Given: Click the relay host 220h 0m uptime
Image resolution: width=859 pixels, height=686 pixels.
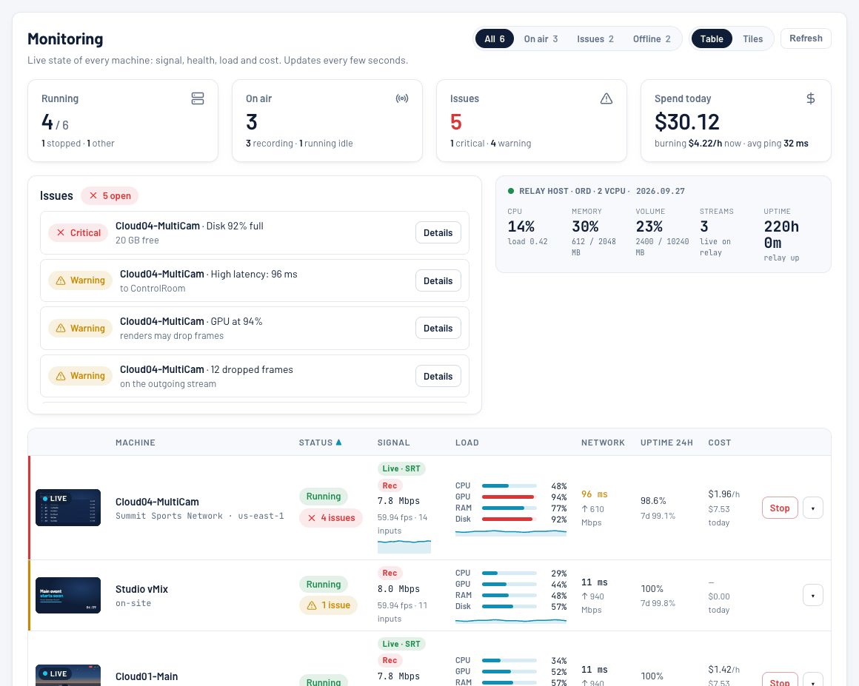Looking at the screenshot, I should pyautogui.click(x=782, y=235).
